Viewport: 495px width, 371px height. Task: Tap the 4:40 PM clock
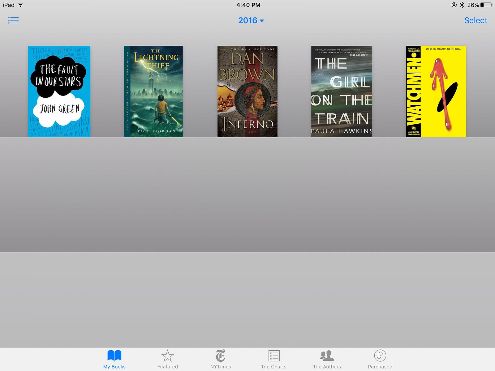click(x=248, y=5)
